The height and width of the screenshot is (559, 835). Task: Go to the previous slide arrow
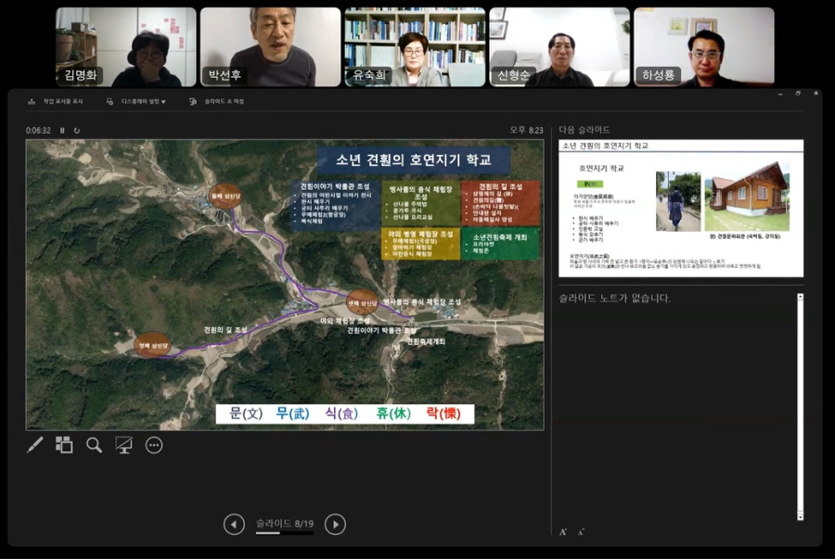pyautogui.click(x=234, y=525)
